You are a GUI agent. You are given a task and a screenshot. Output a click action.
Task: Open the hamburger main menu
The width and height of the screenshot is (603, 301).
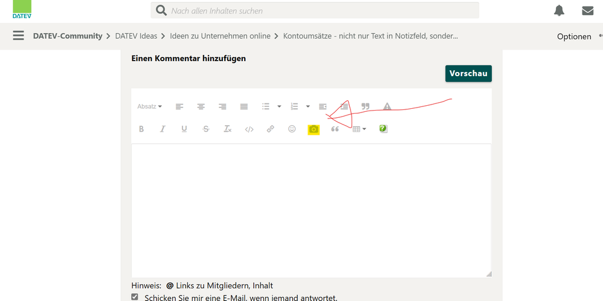click(x=19, y=36)
